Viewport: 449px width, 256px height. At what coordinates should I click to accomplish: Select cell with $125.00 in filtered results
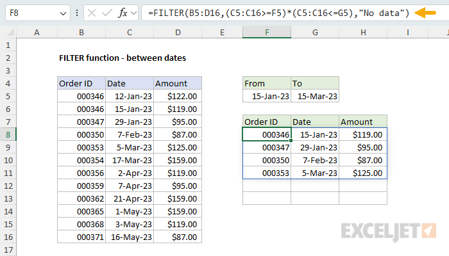[x=363, y=173]
